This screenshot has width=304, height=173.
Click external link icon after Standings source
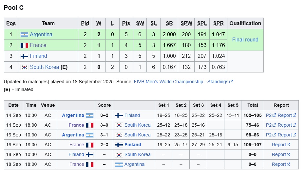[x=231, y=82]
